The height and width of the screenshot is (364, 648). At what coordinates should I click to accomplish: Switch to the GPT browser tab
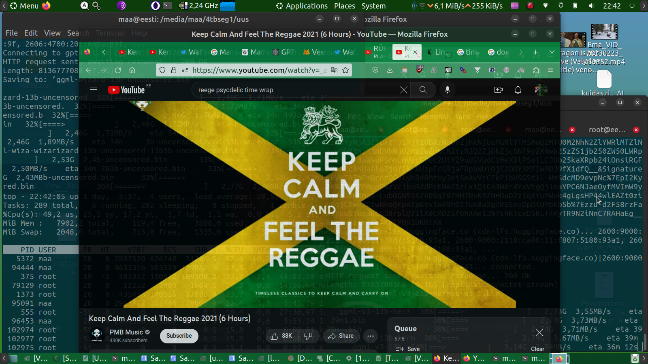pos(283,52)
